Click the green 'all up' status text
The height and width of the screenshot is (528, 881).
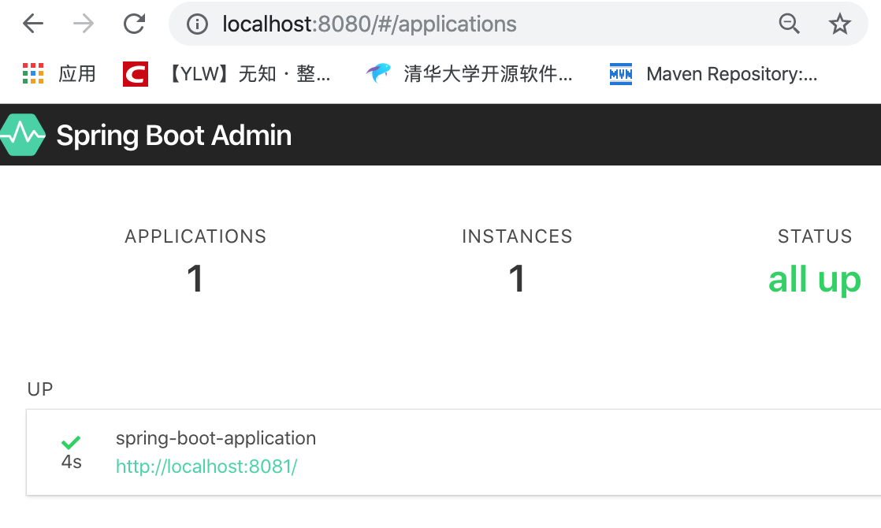(815, 279)
